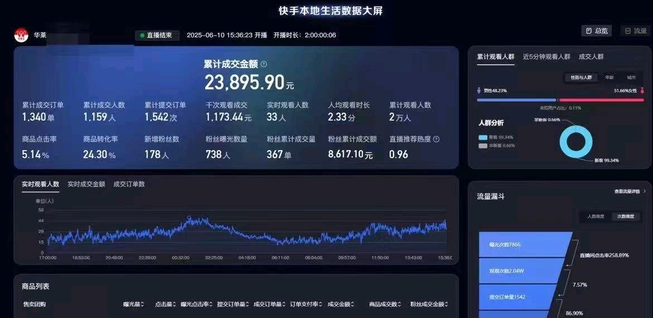The width and height of the screenshot is (653, 318).
Task: Click the female figure icon by 51.66%女性
Action: [642, 90]
